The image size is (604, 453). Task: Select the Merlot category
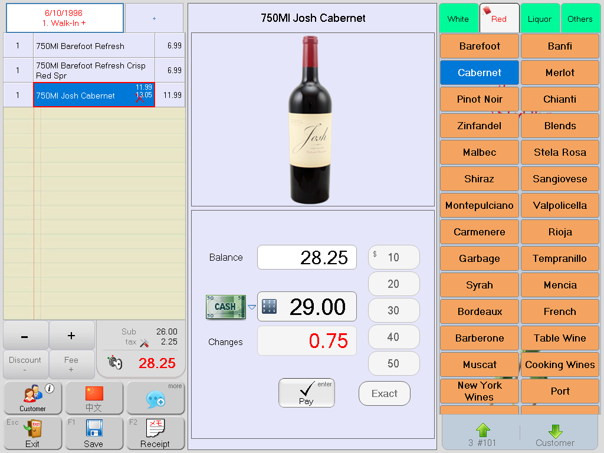560,73
